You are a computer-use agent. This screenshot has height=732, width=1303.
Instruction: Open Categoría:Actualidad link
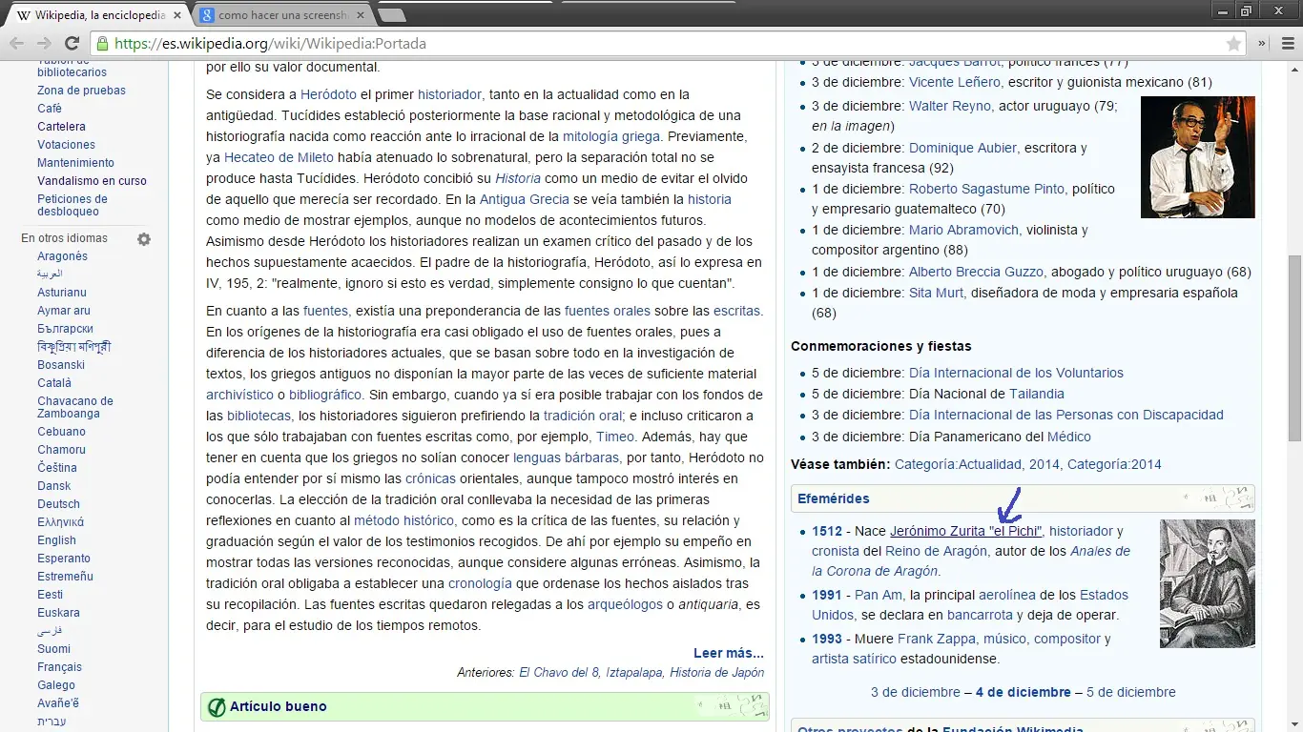tap(960, 464)
